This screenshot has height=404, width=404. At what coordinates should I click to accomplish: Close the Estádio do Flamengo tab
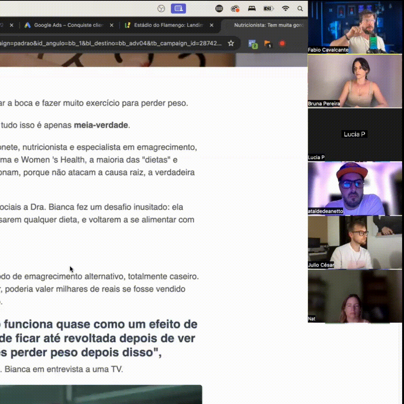click(x=212, y=25)
